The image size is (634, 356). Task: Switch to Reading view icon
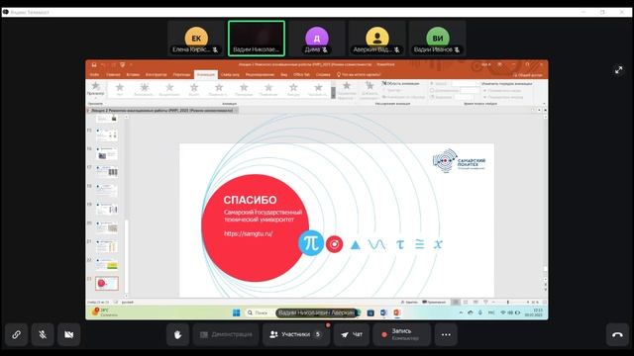tap(475, 302)
